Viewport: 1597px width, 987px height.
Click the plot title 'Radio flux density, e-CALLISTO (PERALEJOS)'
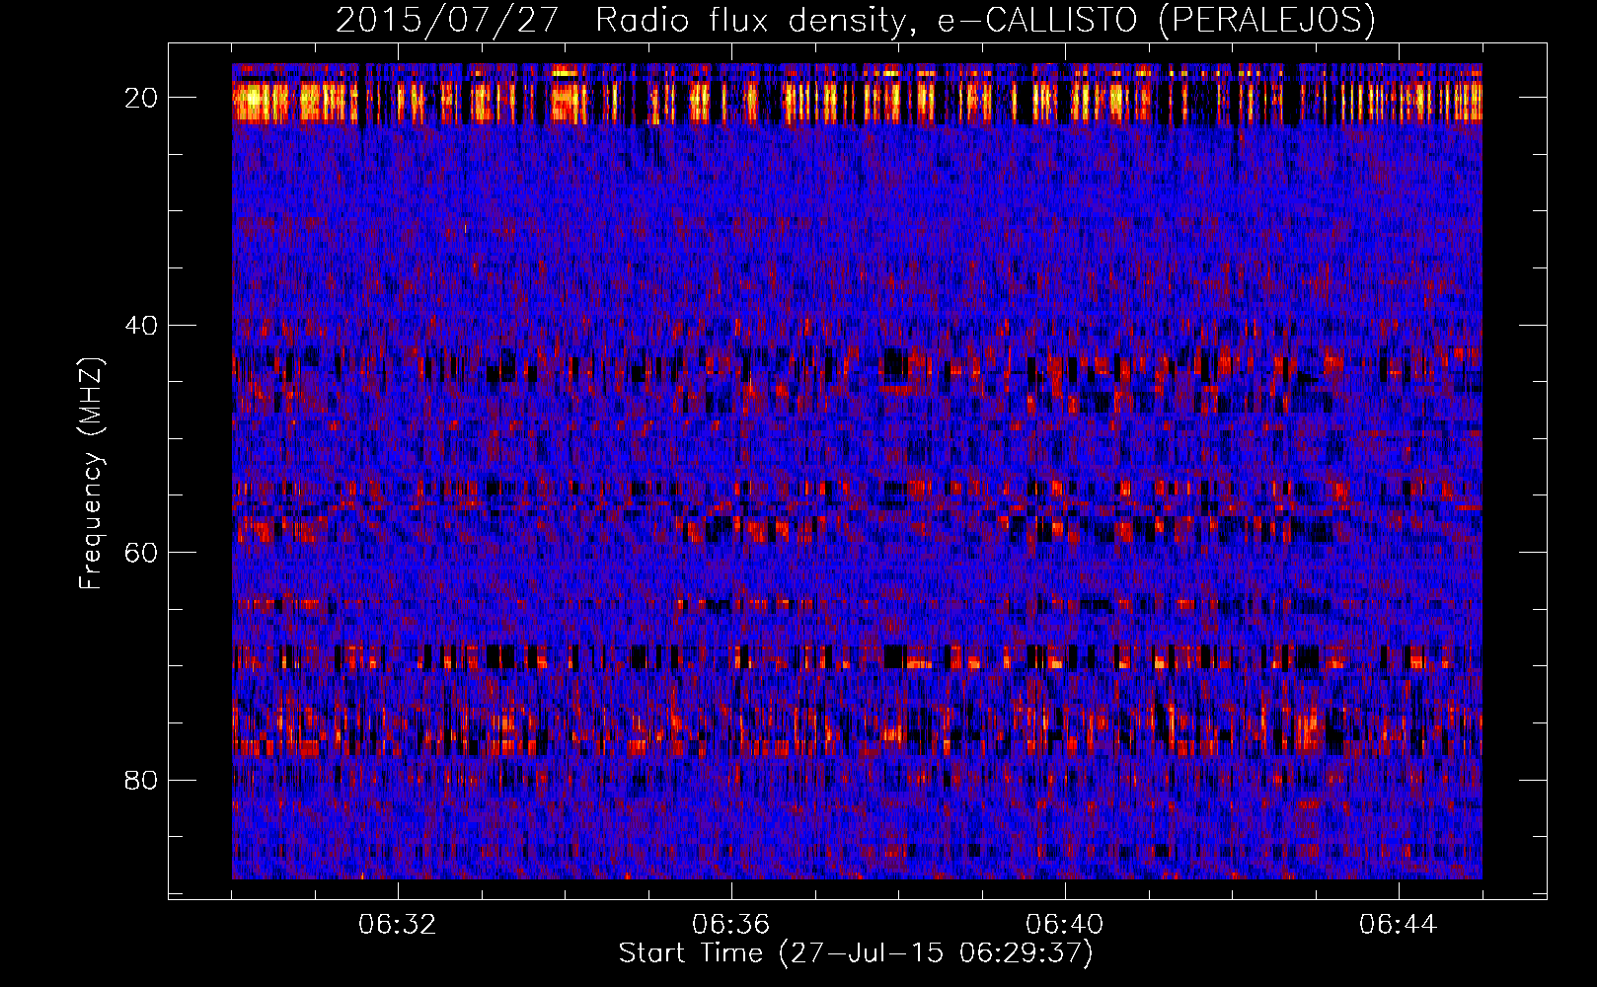[x=985, y=20]
